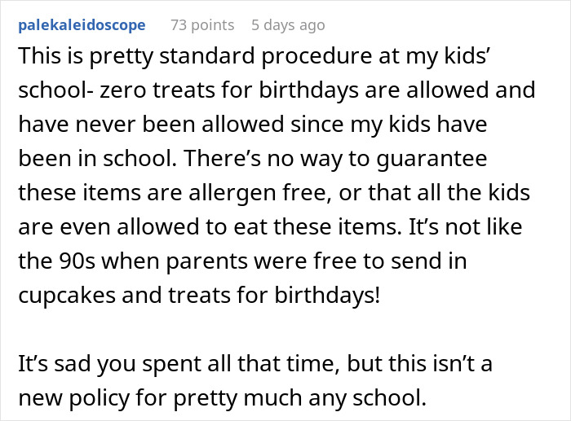Open palekaleidoscope's user profile

[81, 25]
